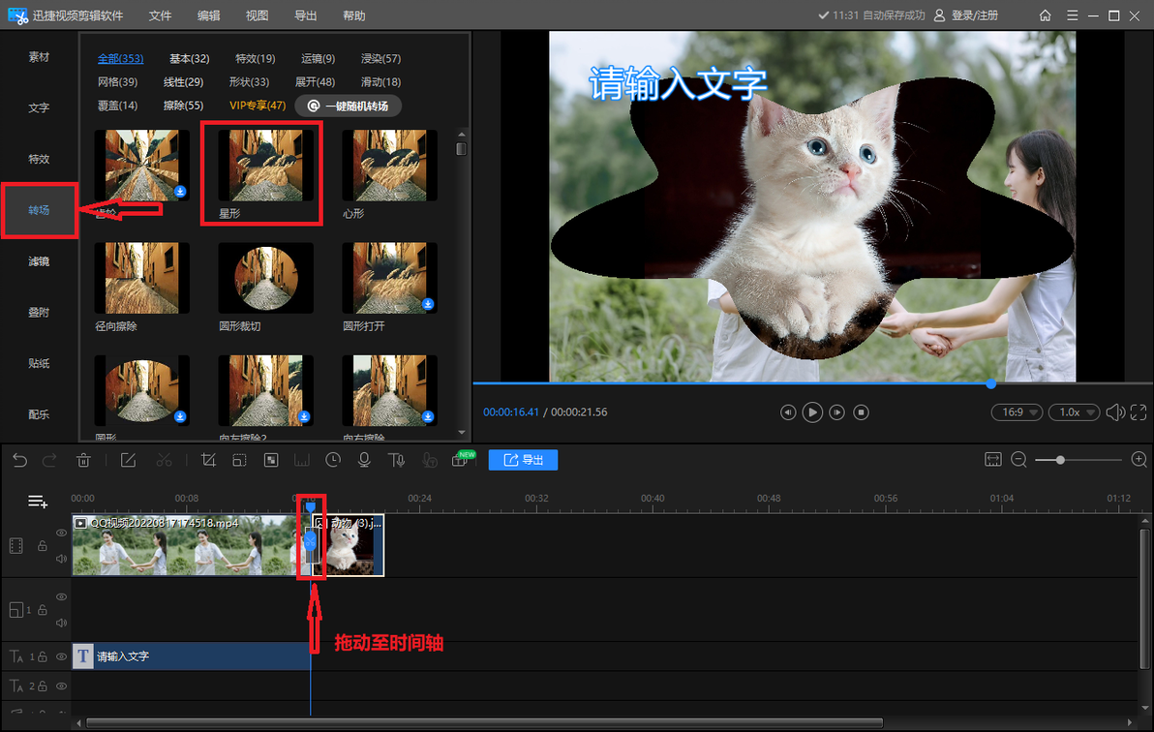Open the clock duration tool
The image size is (1154, 732).
(x=333, y=460)
